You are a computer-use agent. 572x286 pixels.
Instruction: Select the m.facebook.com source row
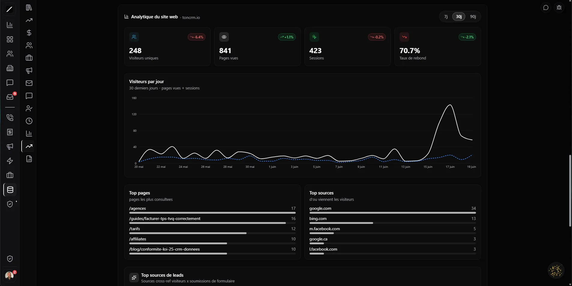tap(393, 230)
